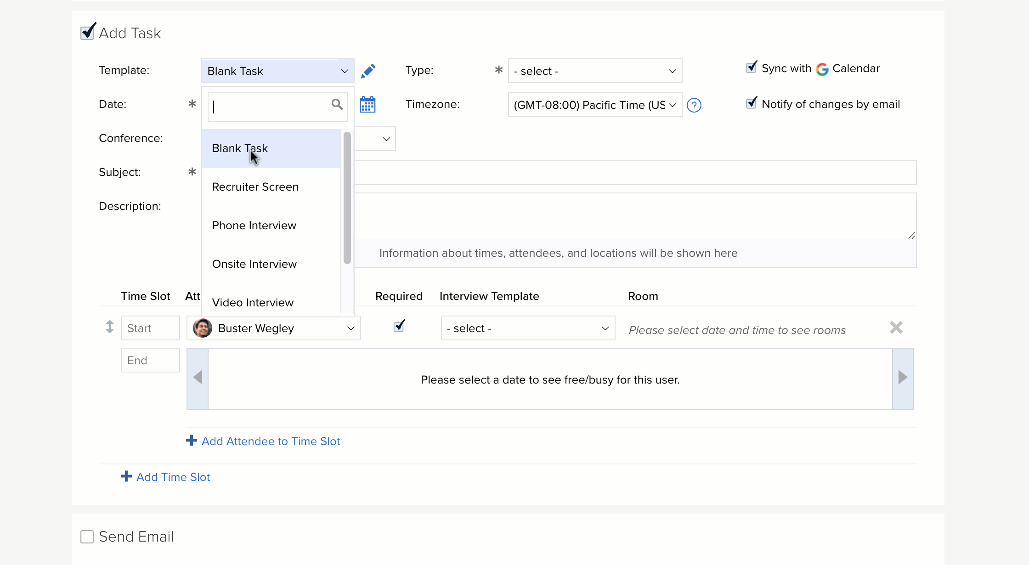
Task: Open the Conference dropdown chevron
Action: (x=386, y=139)
